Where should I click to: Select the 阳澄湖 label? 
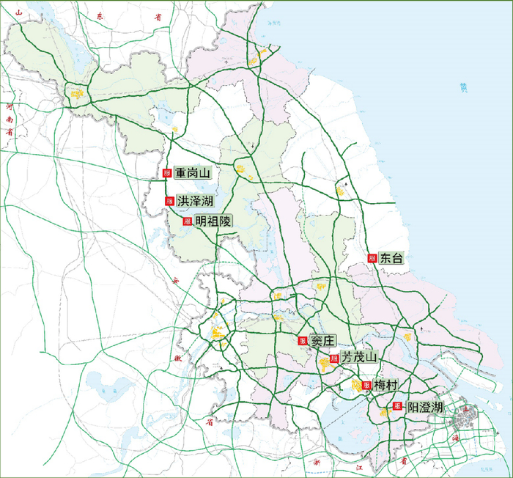[x=424, y=408]
